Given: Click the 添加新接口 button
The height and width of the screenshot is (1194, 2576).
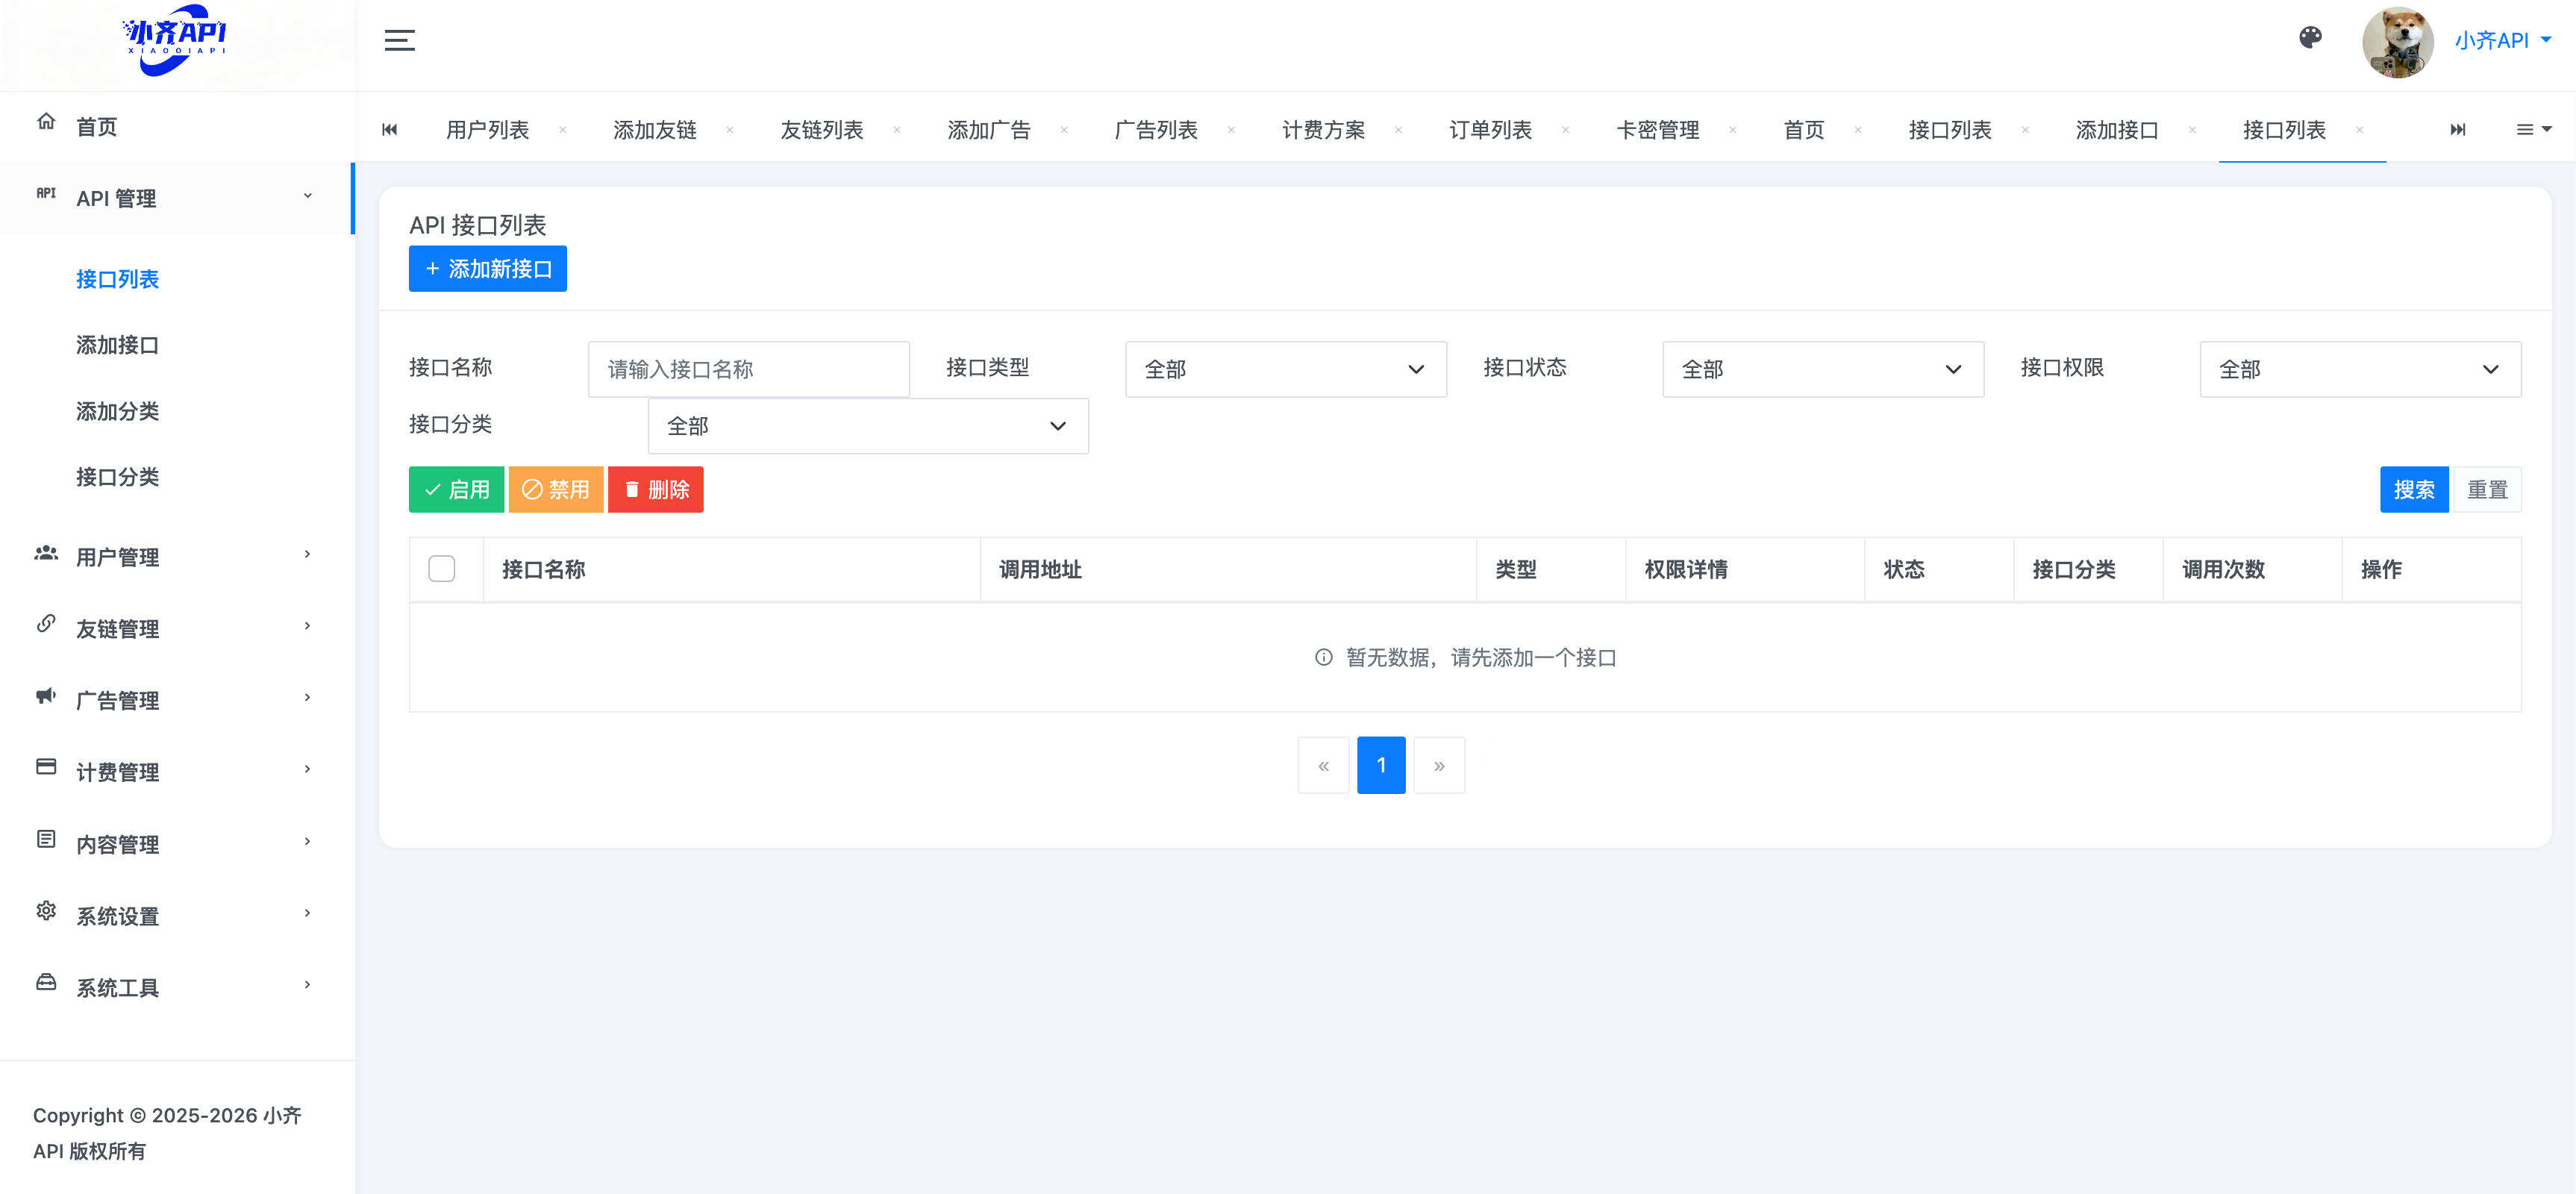Looking at the screenshot, I should point(487,268).
